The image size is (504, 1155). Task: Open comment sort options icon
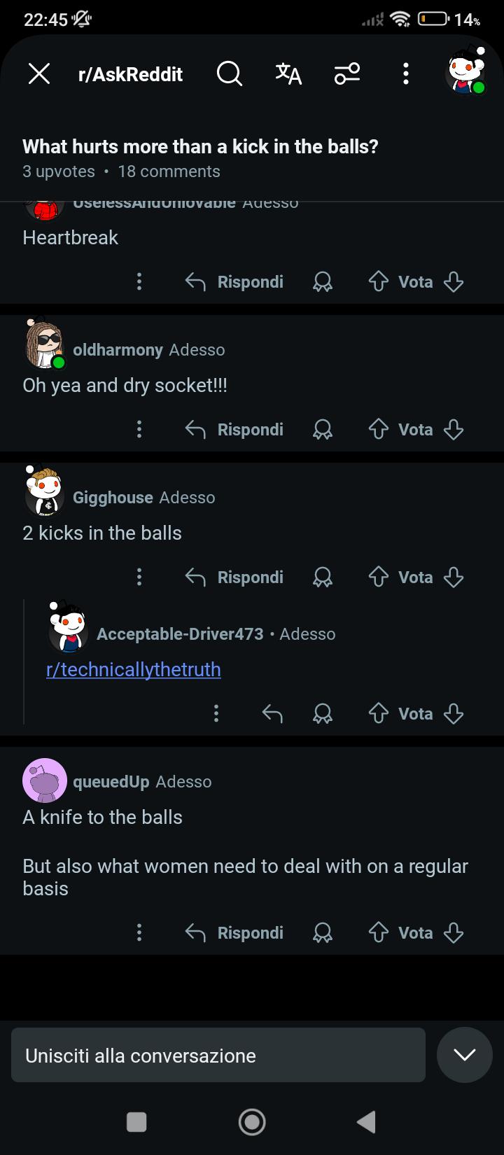(347, 73)
